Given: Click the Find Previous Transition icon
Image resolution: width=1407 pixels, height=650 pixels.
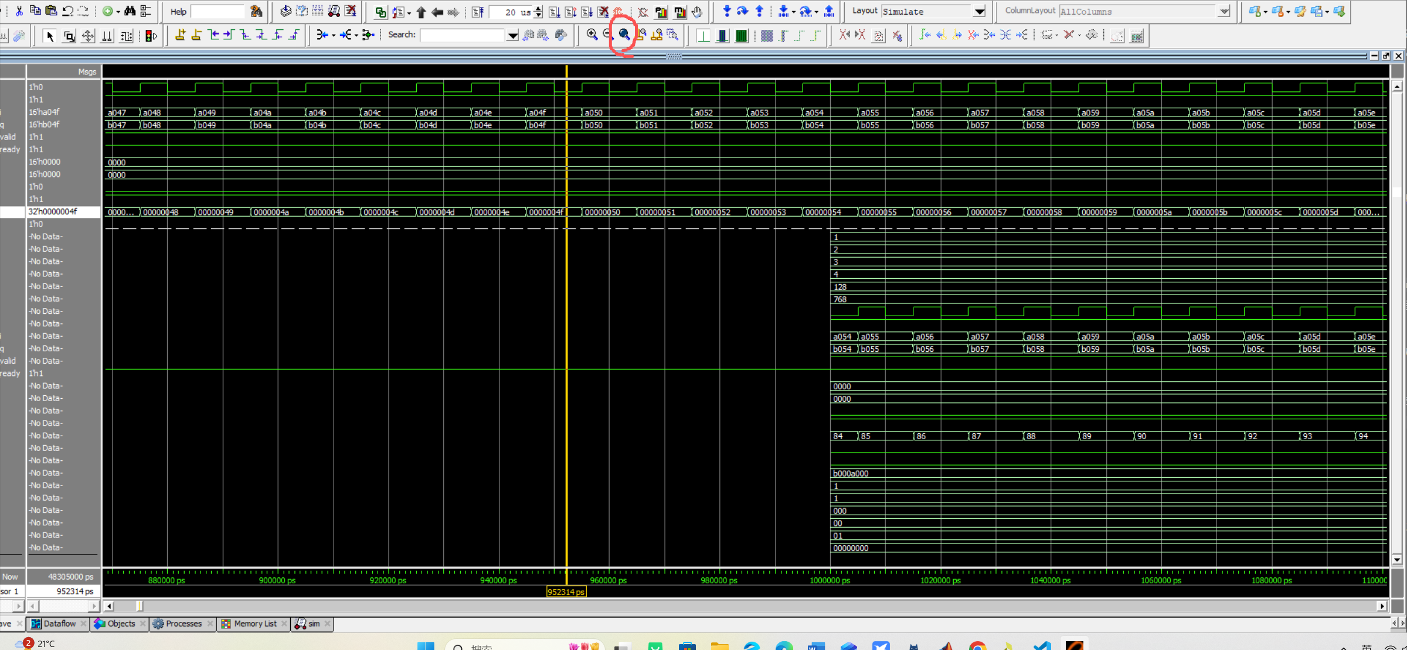Looking at the screenshot, I should pos(214,35).
